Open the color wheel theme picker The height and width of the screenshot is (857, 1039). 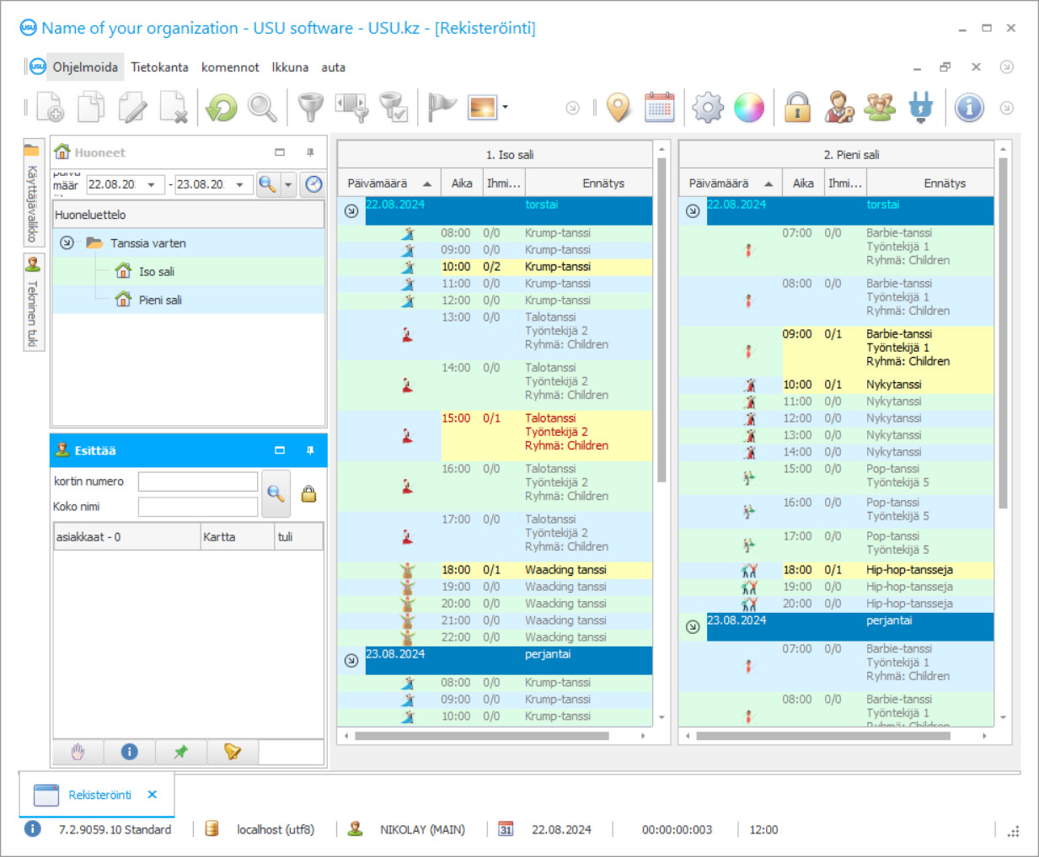(x=749, y=108)
